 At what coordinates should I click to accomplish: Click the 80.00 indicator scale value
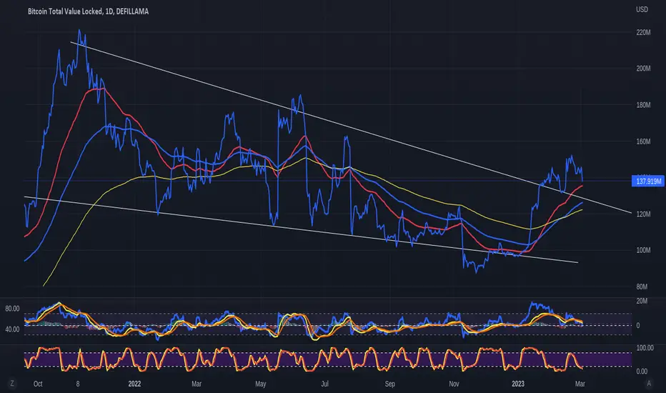click(x=12, y=309)
